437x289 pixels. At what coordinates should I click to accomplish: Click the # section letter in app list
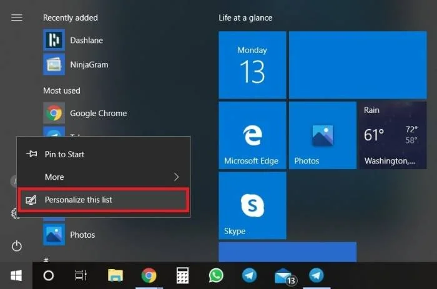click(x=46, y=260)
